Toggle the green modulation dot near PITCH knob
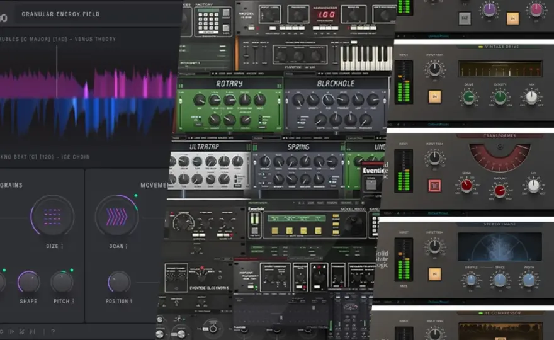Viewport: 554px width, 340px height. tap(72, 270)
